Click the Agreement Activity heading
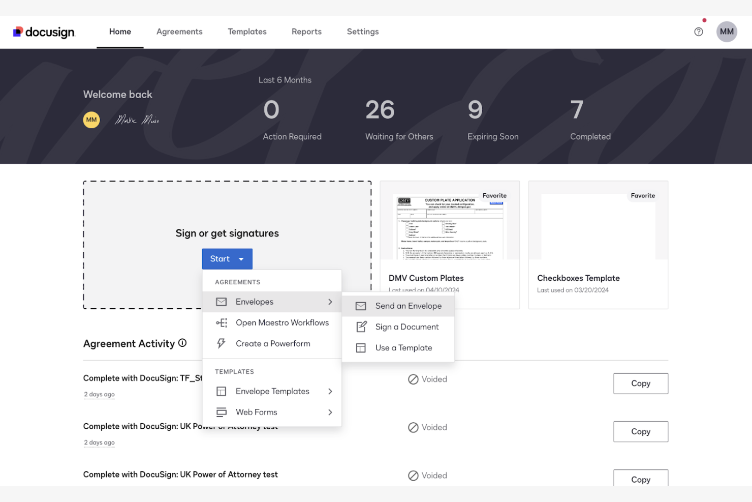Screen dimensions: 752x502 pos(129,343)
